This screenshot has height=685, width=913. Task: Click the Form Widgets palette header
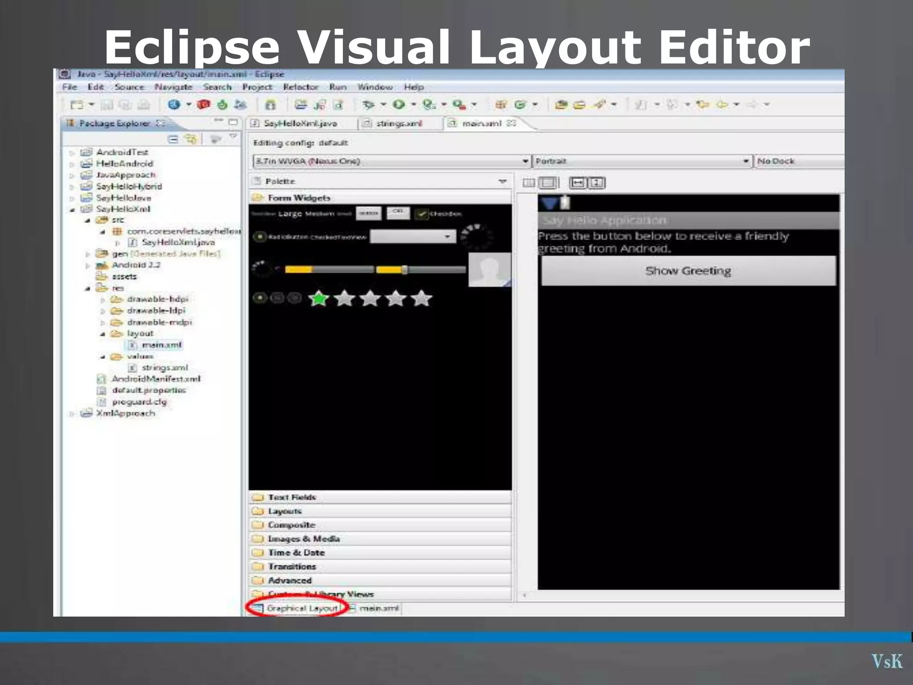[x=380, y=198]
